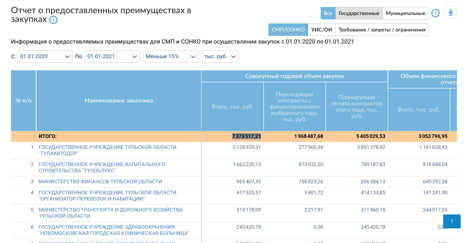468x243 pixels.
Task: Expand the Меньше 15% dropdown
Action: coord(170,56)
